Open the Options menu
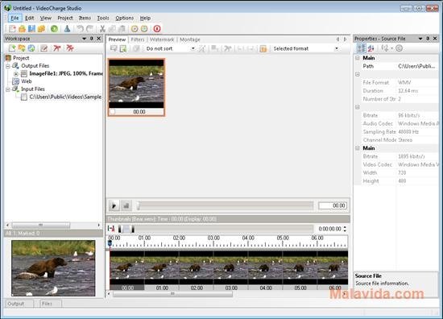The height and width of the screenshot is (319, 443). 124,18
